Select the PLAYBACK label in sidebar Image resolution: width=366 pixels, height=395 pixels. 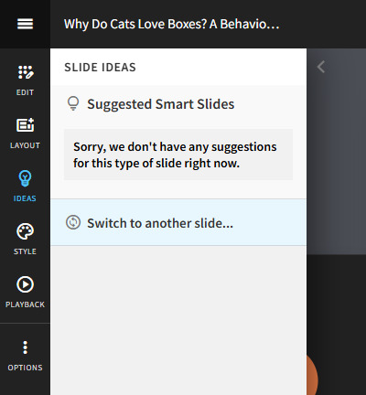25,304
